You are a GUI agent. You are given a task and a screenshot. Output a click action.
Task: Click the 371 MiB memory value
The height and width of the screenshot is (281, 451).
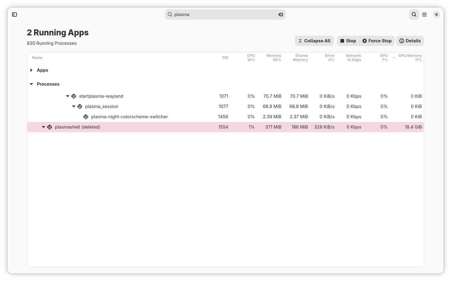273,127
